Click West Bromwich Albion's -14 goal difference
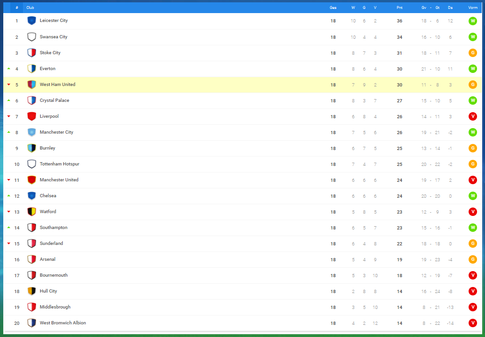Viewport: 485px width, 337px height. pyautogui.click(x=450, y=323)
